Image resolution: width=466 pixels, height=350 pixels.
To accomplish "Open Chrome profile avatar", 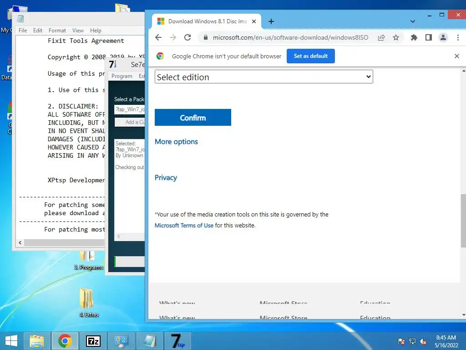I will [x=443, y=37].
